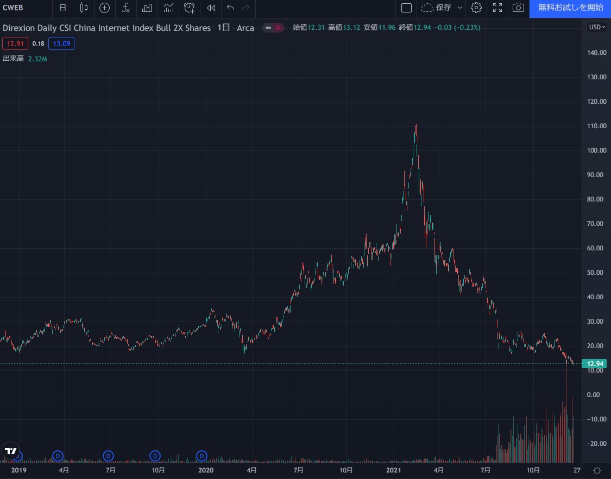Click the 60.00 price axis label
Viewport: 611px width, 479px height.
[x=596, y=248]
